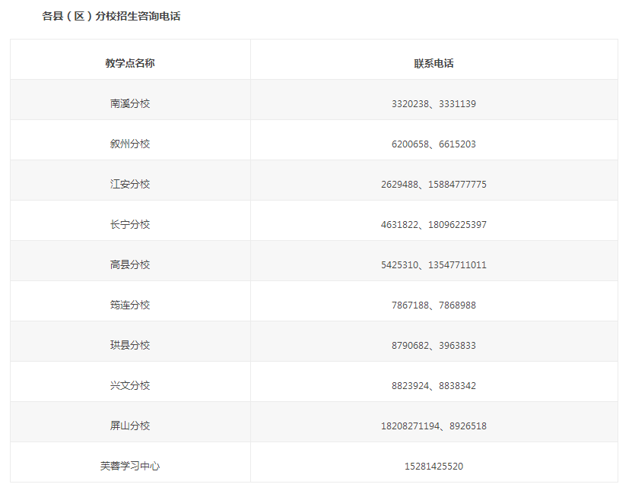The width and height of the screenshot is (632, 500).
Task: Click the phone numbers 6200658、6615203
Action: (x=434, y=144)
